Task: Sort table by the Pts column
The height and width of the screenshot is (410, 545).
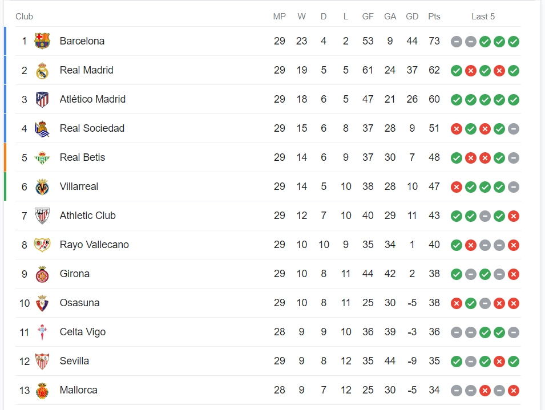Action: pos(434,17)
